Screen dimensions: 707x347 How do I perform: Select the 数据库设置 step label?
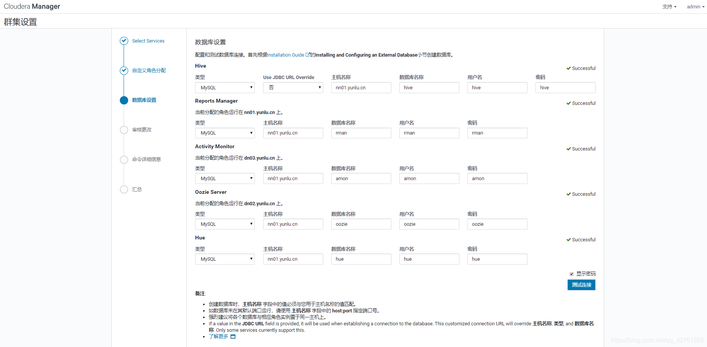(x=144, y=100)
